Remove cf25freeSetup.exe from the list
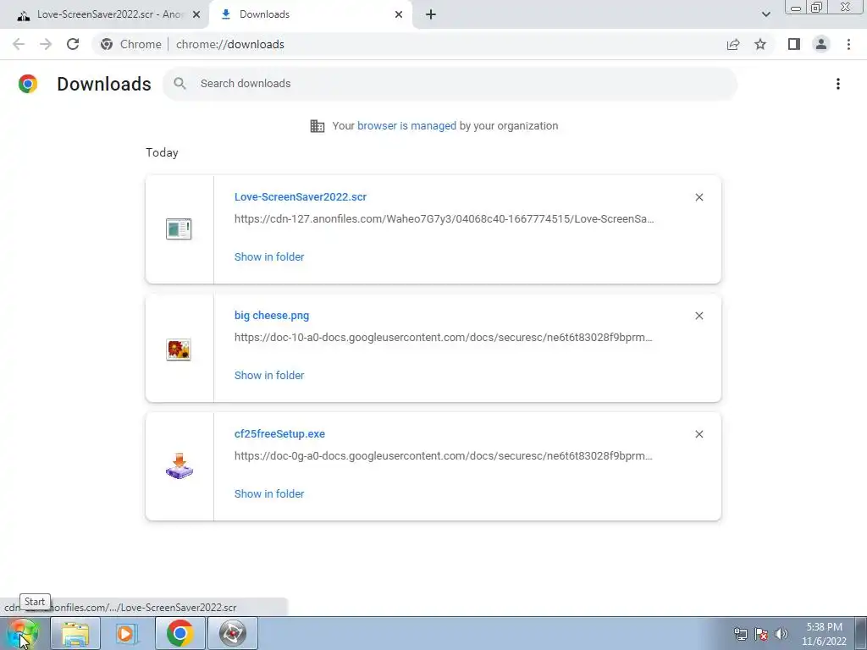 699,434
